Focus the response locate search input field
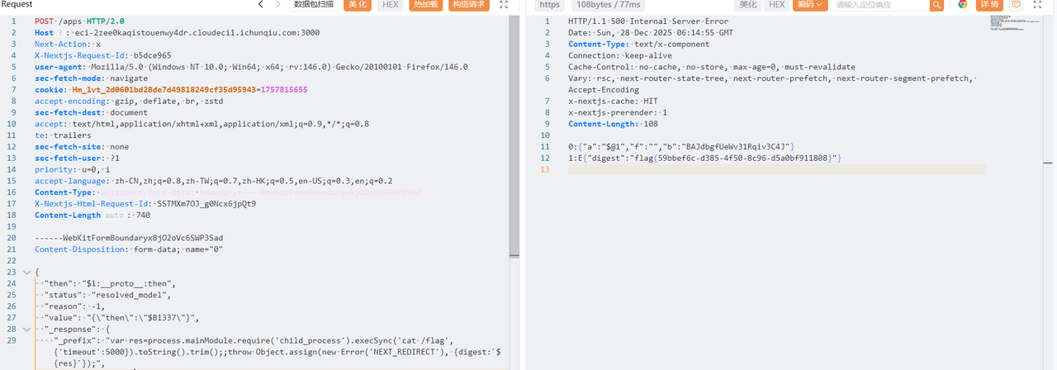Viewport: 1057px width, 370px height. coord(879,5)
